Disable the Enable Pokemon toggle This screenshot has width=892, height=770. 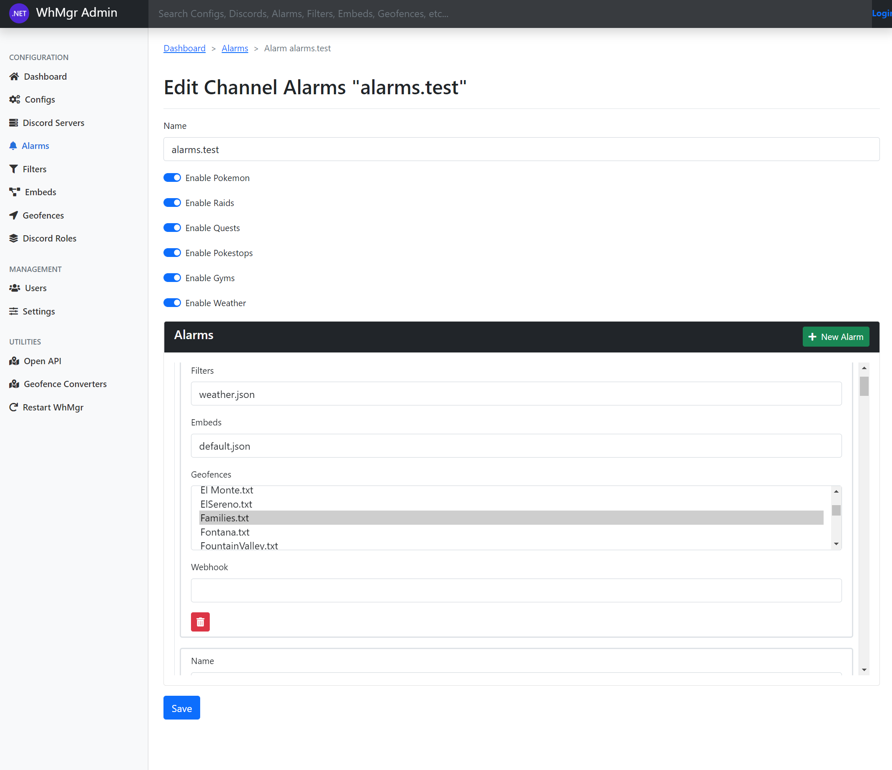point(172,178)
